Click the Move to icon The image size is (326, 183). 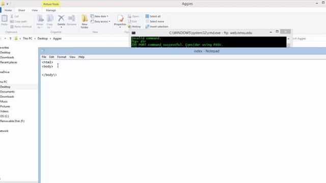[x=40, y=18]
